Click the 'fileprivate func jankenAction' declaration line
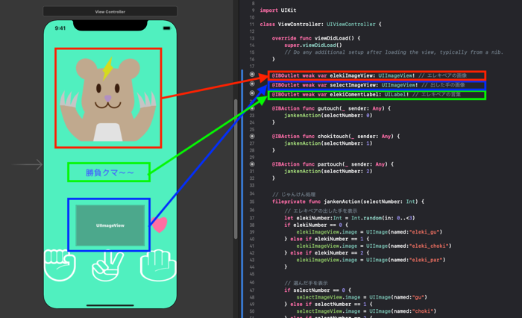Image resolution: width=522 pixels, height=318 pixels. coord(348,202)
